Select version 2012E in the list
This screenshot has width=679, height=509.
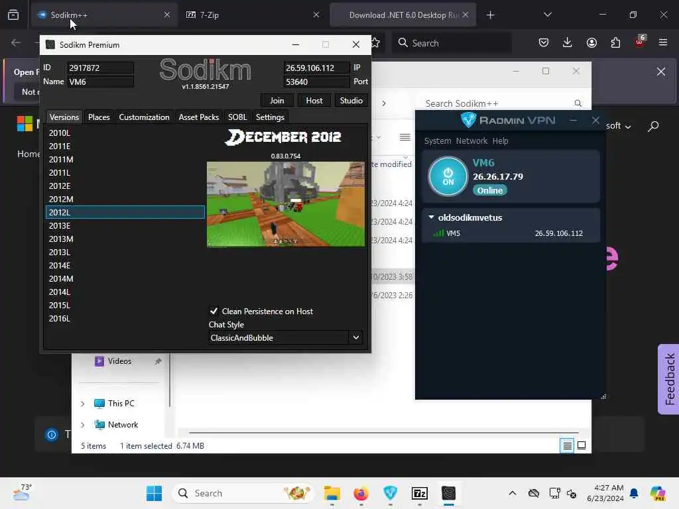(125, 186)
